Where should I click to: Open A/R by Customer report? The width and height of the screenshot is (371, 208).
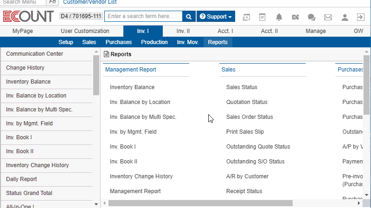click(x=247, y=176)
